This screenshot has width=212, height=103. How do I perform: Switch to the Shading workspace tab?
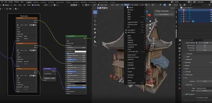(68, 2)
